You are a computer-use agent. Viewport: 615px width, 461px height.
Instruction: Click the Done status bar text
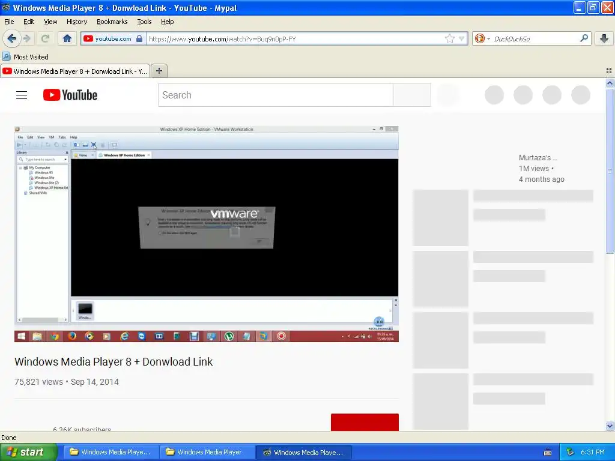(9, 438)
